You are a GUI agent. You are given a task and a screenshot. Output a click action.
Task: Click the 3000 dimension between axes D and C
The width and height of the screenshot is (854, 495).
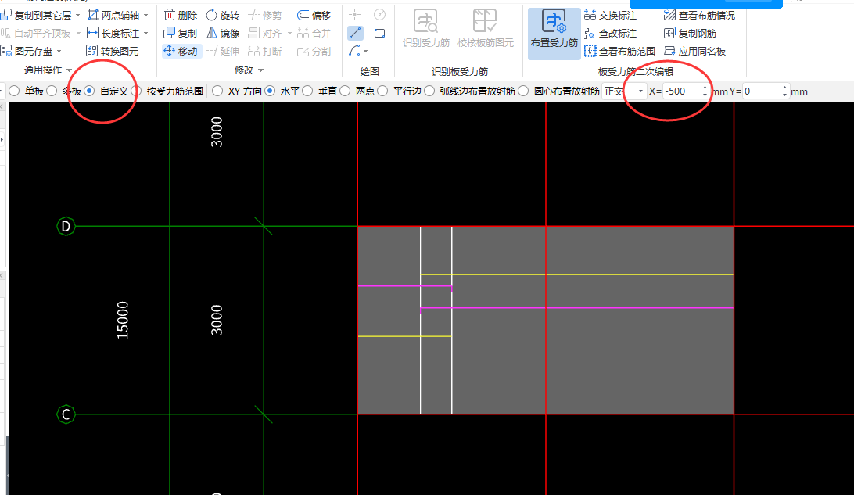click(x=217, y=320)
